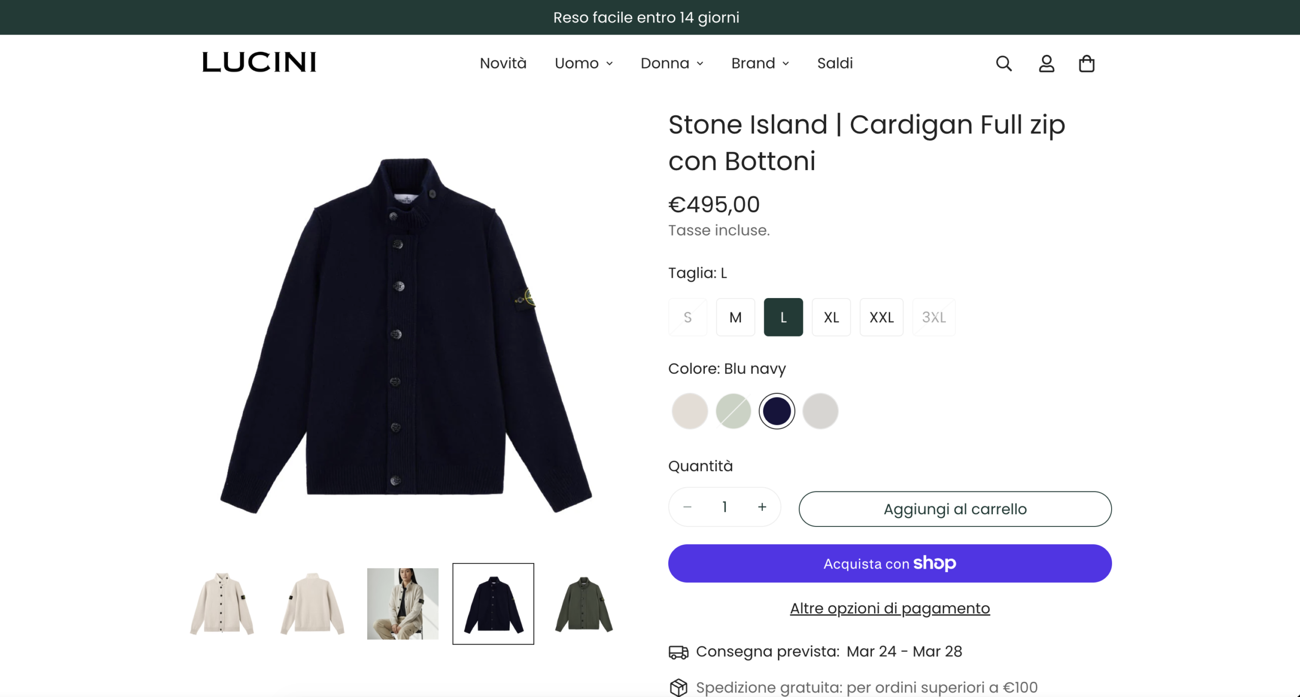Open the shopping bag cart icon
The image size is (1300, 697).
click(x=1086, y=63)
